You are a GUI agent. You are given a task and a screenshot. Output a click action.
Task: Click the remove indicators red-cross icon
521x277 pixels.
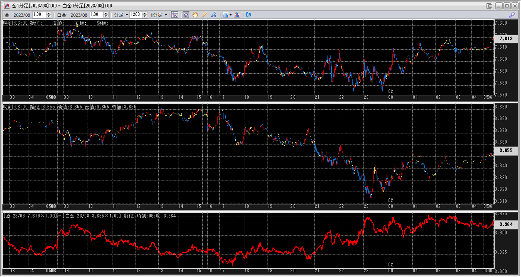[x=237, y=15]
